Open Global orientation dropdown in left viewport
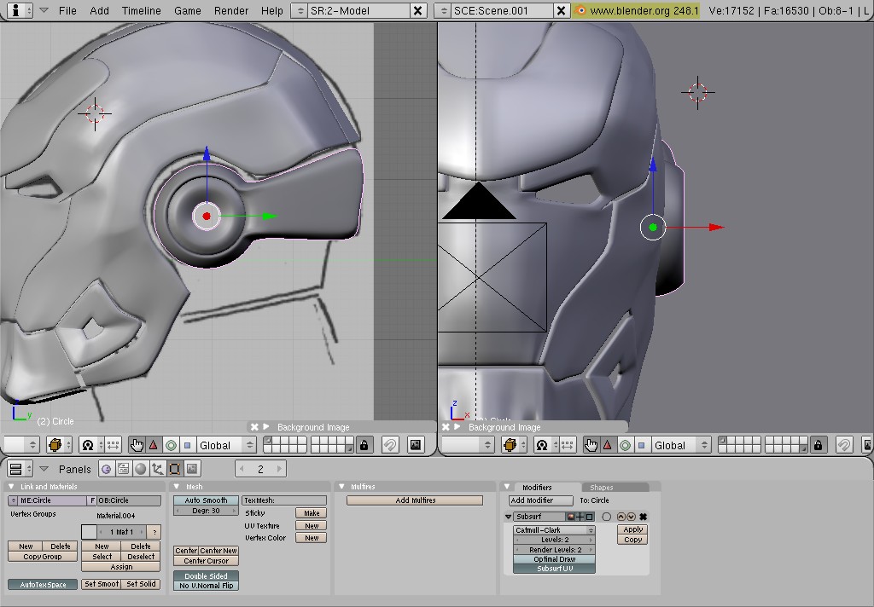The image size is (874, 607). (x=225, y=445)
